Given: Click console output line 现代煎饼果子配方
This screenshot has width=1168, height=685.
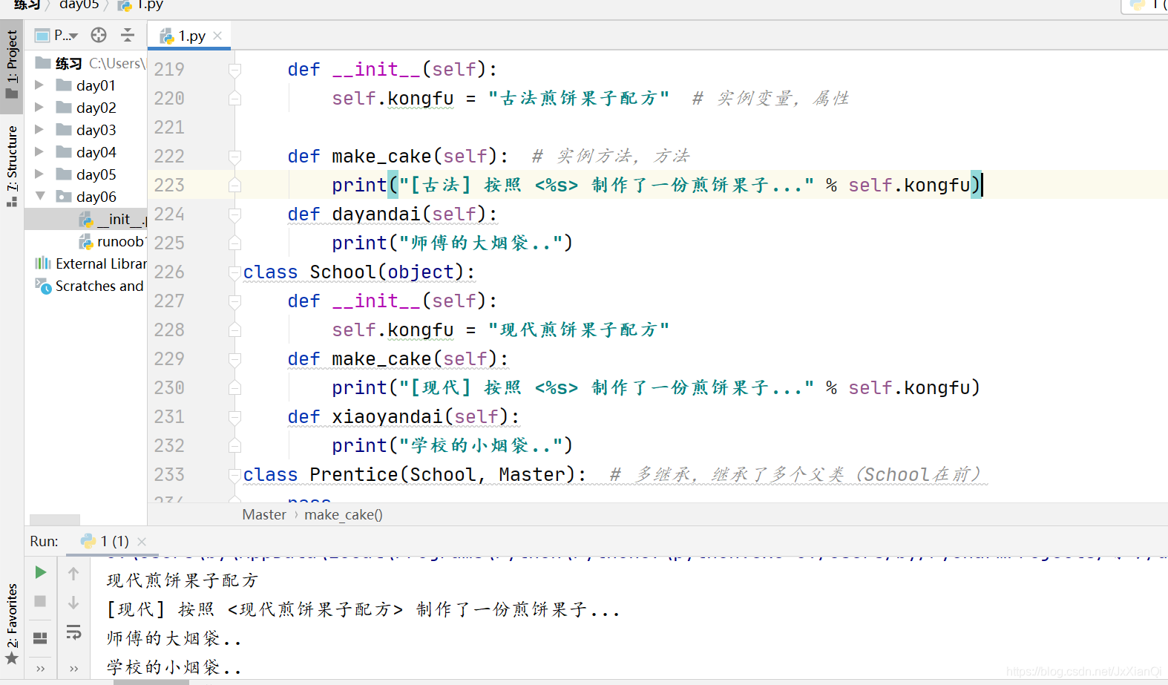Looking at the screenshot, I should pos(182,580).
